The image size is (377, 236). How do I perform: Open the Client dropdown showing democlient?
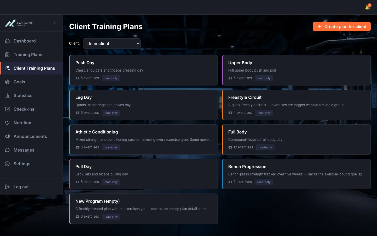click(x=112, y=44)
